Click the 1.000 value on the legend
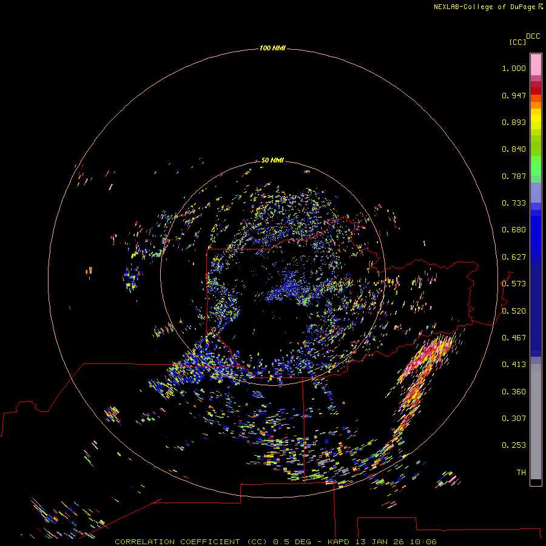Image resolution: width=546 pixels, height=546 pixels. click(x=514, y=68)
